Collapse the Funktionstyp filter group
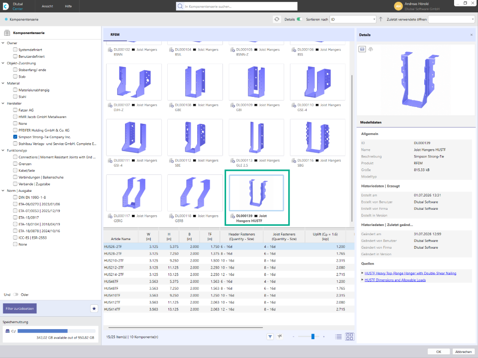 3,150
